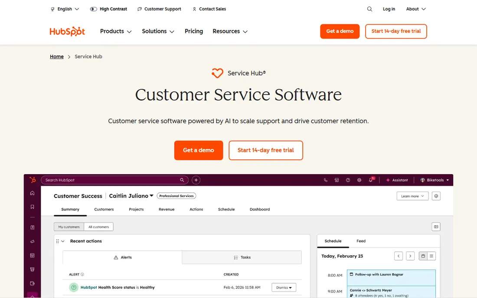The height and width of the screenshot is (298, 477).
Task: Click the contacts icon in left sidebar
Action: (32, 227)
